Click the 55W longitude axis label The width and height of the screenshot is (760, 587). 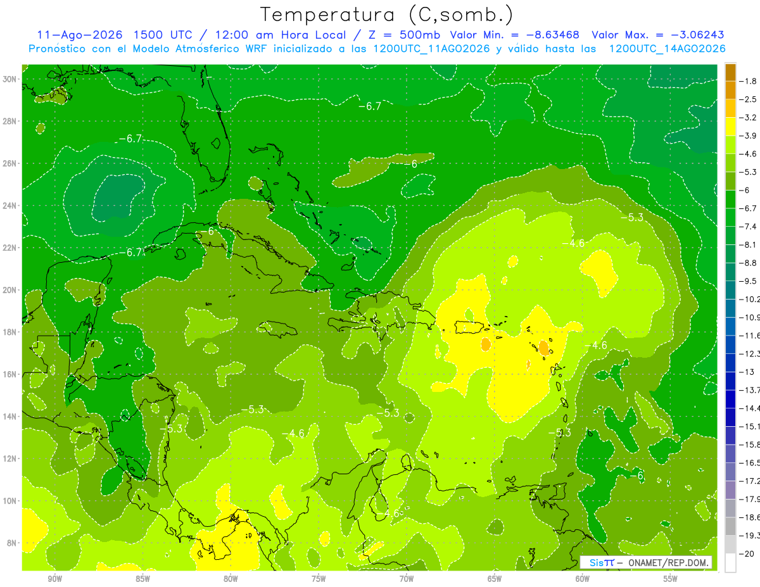click(671, 579)
